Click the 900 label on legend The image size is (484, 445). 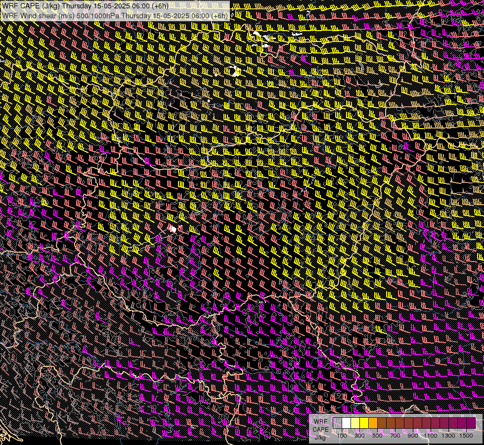[413, 436]
